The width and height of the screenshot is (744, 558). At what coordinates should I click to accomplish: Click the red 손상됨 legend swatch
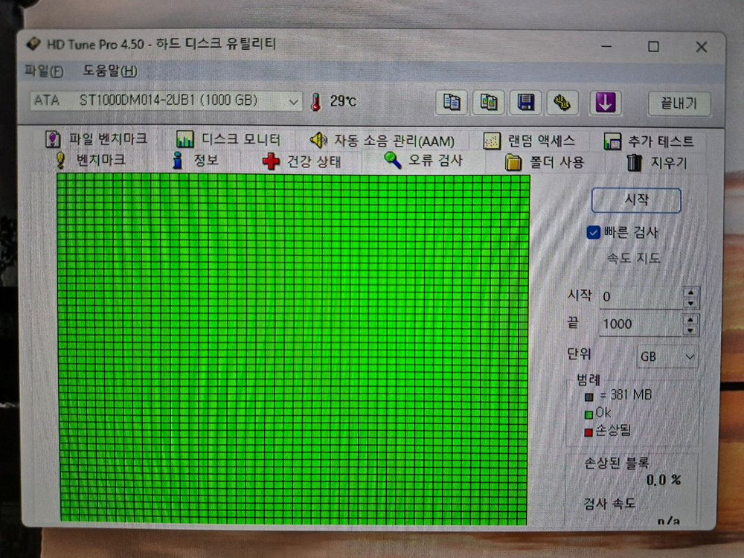589,432
